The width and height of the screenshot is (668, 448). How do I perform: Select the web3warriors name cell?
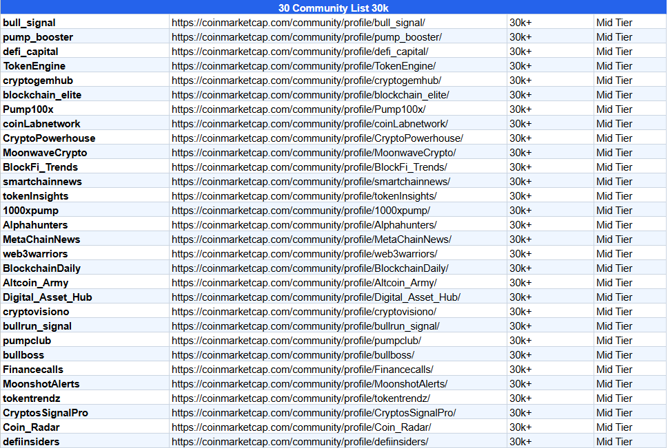[85, 254]
